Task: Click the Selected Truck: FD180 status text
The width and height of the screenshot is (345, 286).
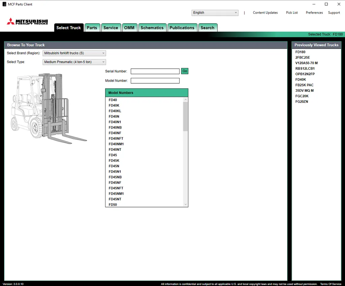Action: pyautogui.click(x=325, y=34)
